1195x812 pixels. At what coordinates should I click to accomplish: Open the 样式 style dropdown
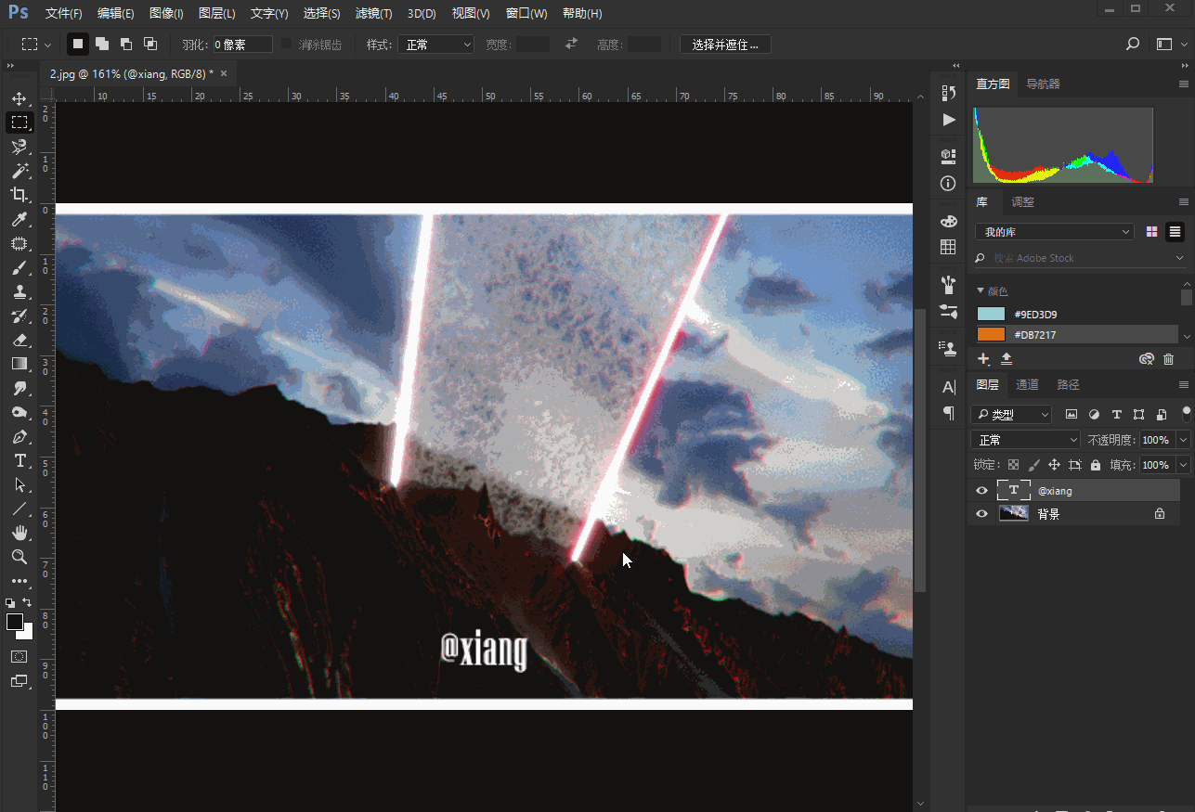point(435,45)
